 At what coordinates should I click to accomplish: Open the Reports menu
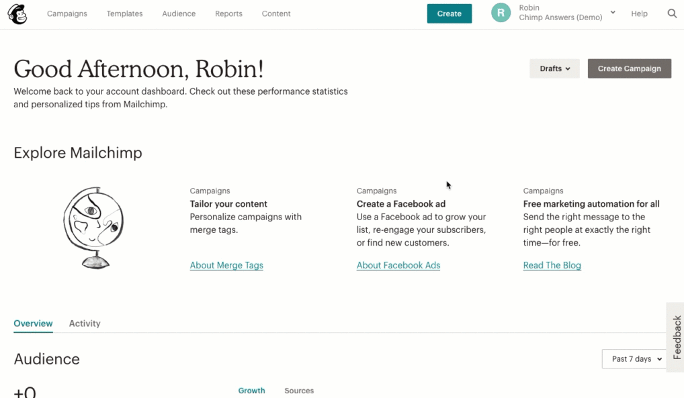click(x=228, y=13)
